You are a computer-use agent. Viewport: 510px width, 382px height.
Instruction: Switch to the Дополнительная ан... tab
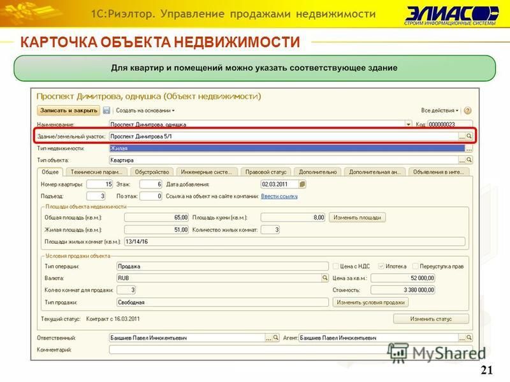[375, 172]
